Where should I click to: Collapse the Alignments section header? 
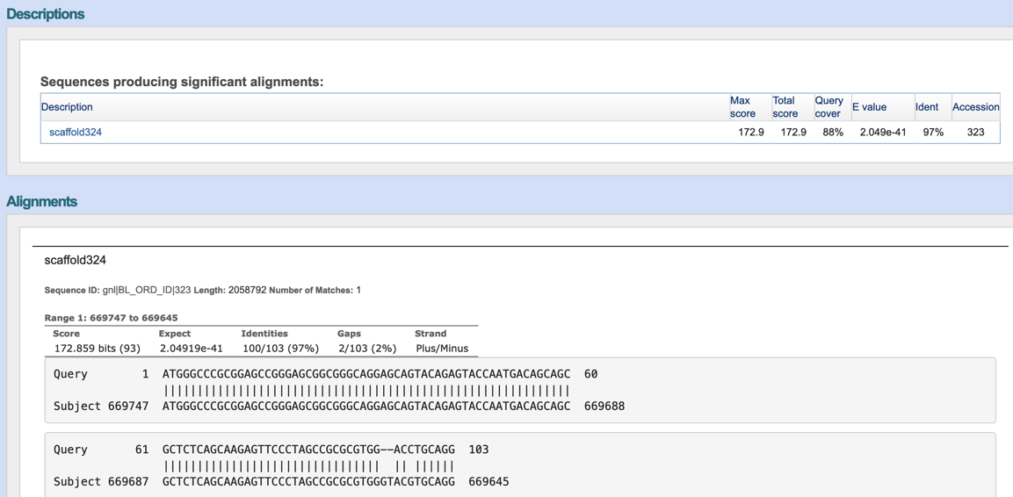(42, 202)
